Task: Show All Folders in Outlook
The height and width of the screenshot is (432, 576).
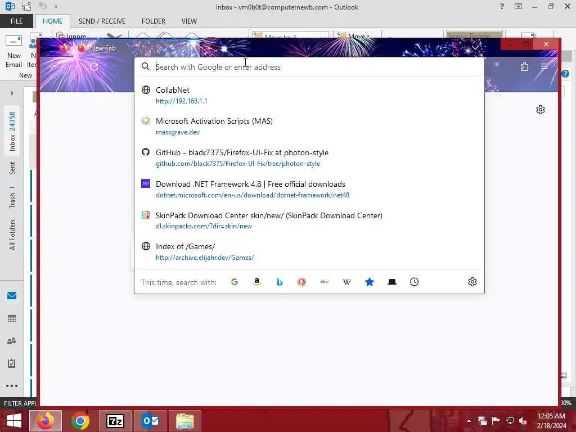Action: (x=12, y=235)
